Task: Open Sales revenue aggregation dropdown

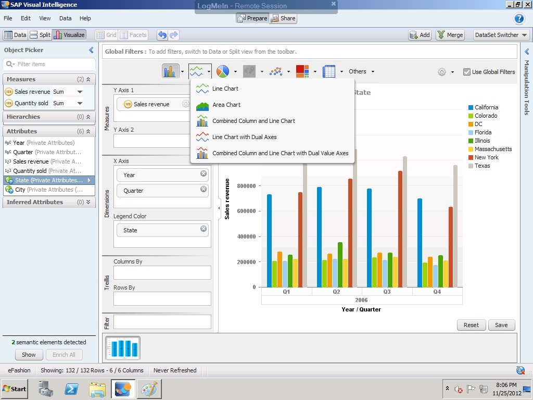Action: 80,92
